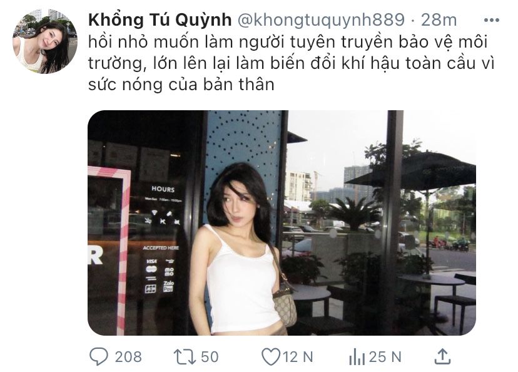Click the 12 N likes count
This screenshot has height=372, width=518.
298,357
